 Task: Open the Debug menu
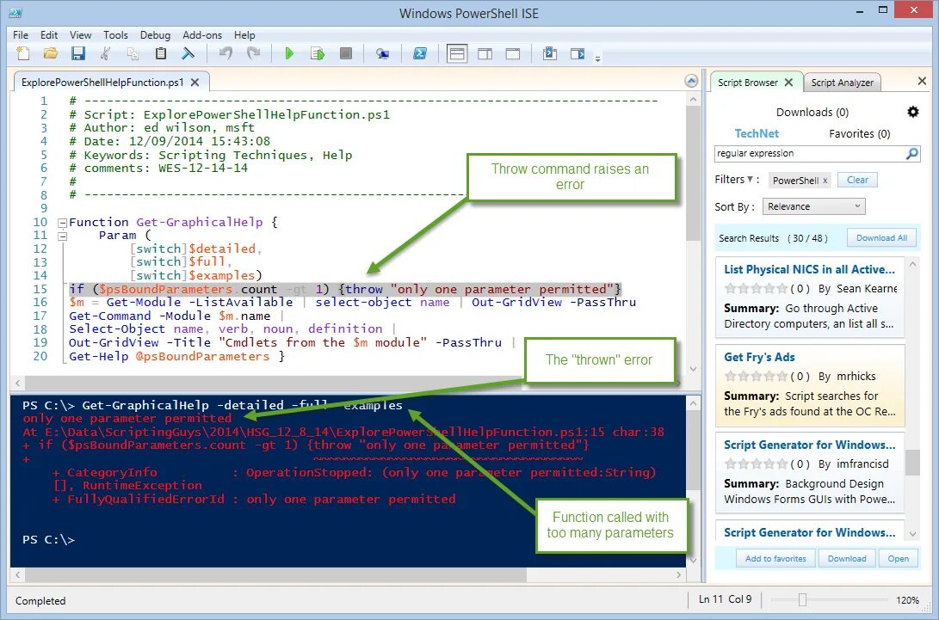(x=155, y=35)
